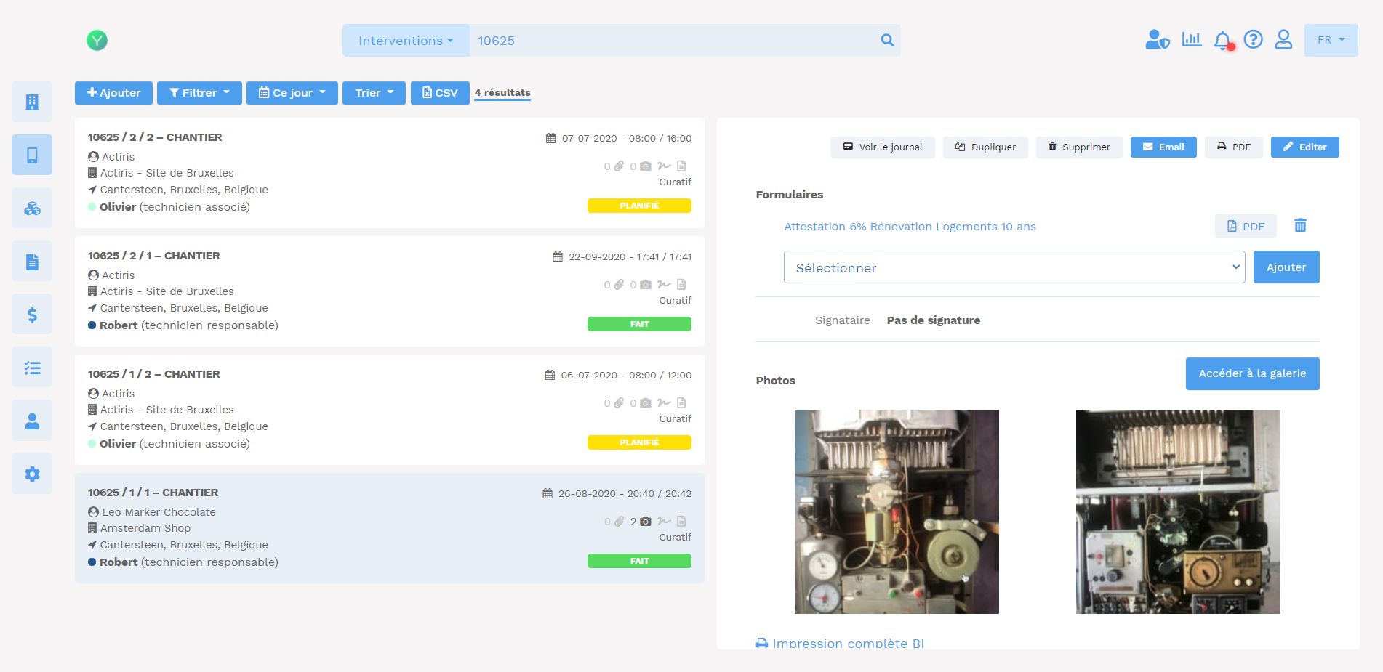Screen dimensions: 1383x672
Task: Click paperclip icon on 10625 / 2 / 2 card
Action: point(619,166)
